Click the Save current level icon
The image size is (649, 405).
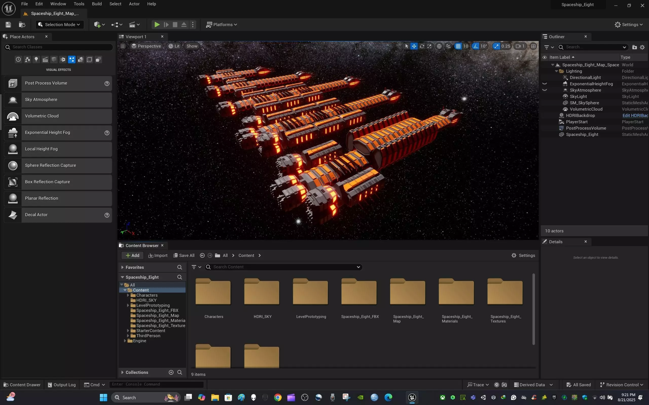(8, 25)
